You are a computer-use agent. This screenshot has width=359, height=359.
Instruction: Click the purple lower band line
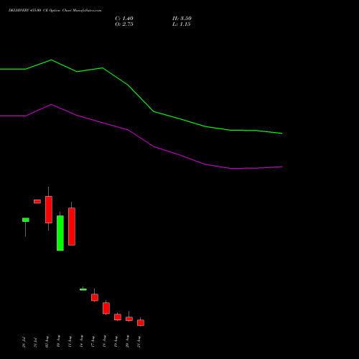point(141,139)
